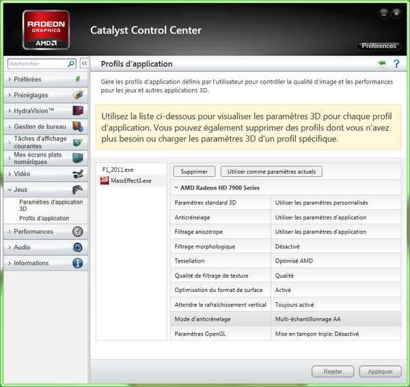The image size is (410, 387).
Task: Minimize the Catalyst Control Center window
Action: pos(383,14)
